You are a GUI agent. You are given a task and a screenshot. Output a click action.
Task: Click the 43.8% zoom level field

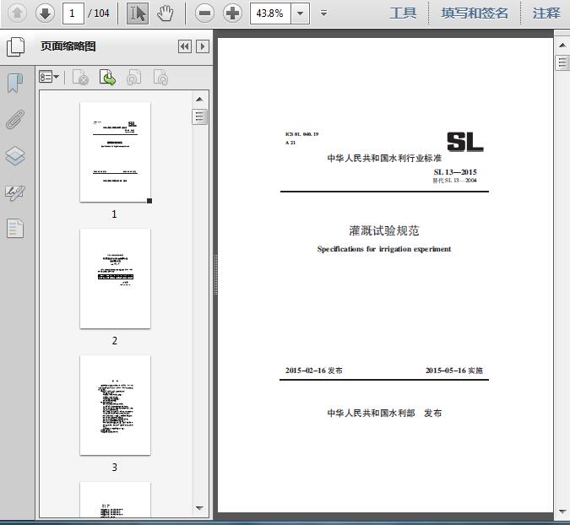coord(270,14)
